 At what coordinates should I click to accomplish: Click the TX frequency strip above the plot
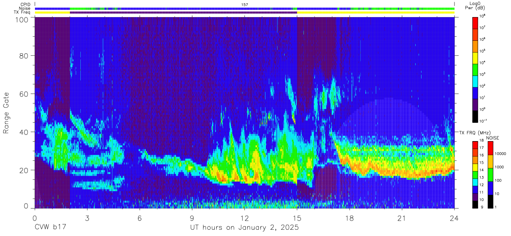pyautogui.click(x=245, y=12)
